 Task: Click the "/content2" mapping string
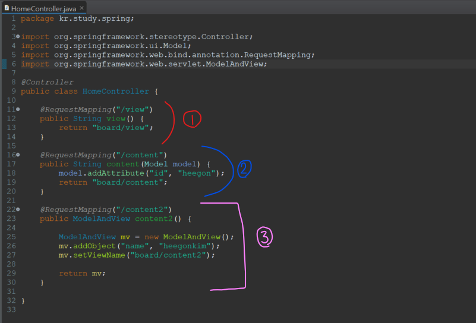pyautogui.click(x=142, y=210)
